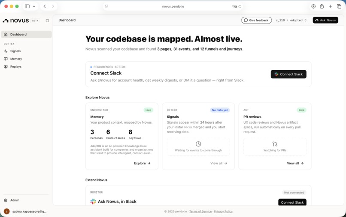This screenshot has width=346, height=217.
Task: Click the Watching for PRs placeholder
Action: coord(275,146)
